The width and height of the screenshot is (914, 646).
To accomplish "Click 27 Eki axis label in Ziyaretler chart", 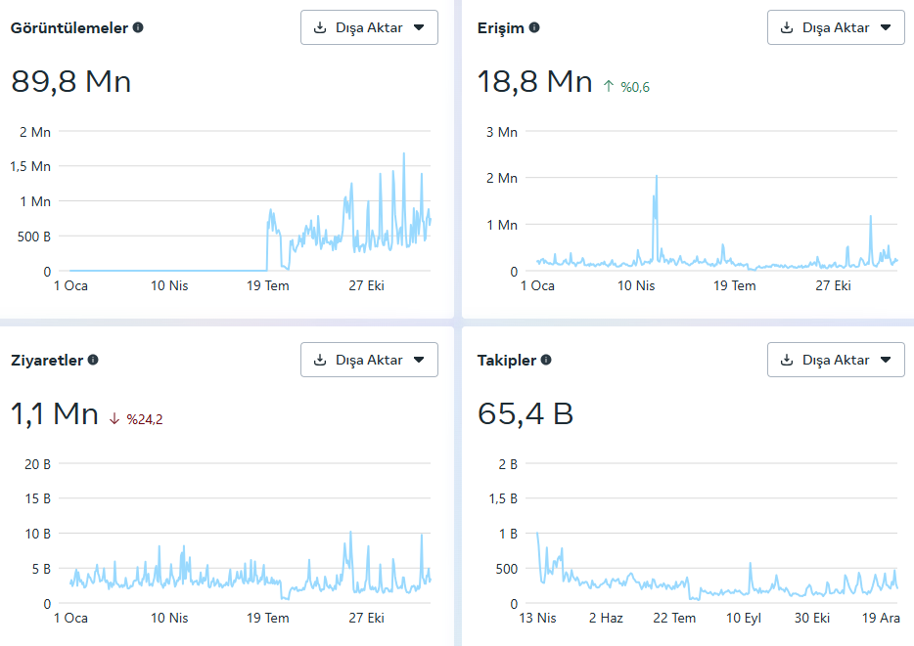I will 366,618.
